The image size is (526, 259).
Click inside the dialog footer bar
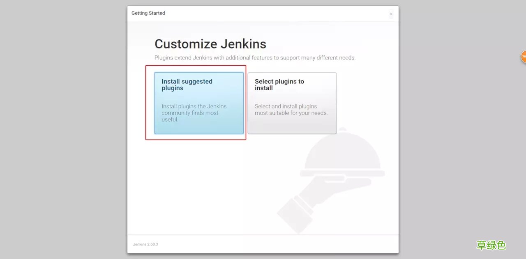click(263, 244)
